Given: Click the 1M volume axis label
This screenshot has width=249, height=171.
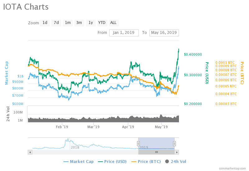Looking at the screenshot, I should [x=20, y=121].
